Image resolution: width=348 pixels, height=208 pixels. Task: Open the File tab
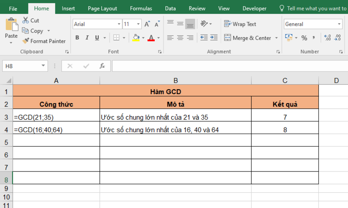[13, 9]
